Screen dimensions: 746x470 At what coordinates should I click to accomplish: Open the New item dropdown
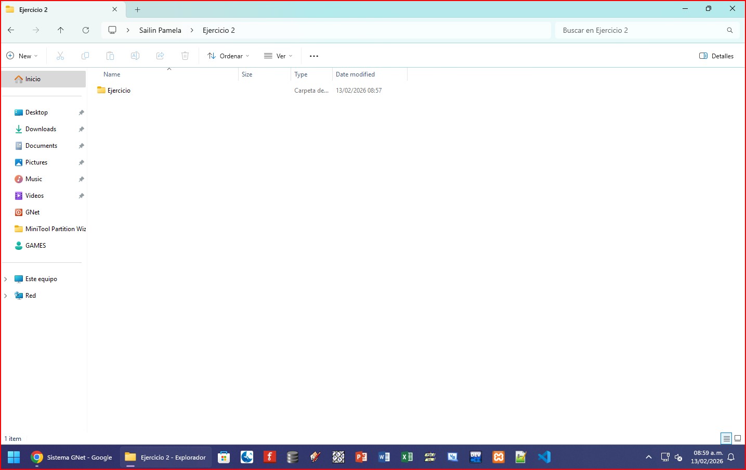22,56
